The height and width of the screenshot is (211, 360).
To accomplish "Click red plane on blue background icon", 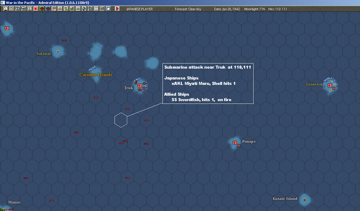I will click(48, 9).
